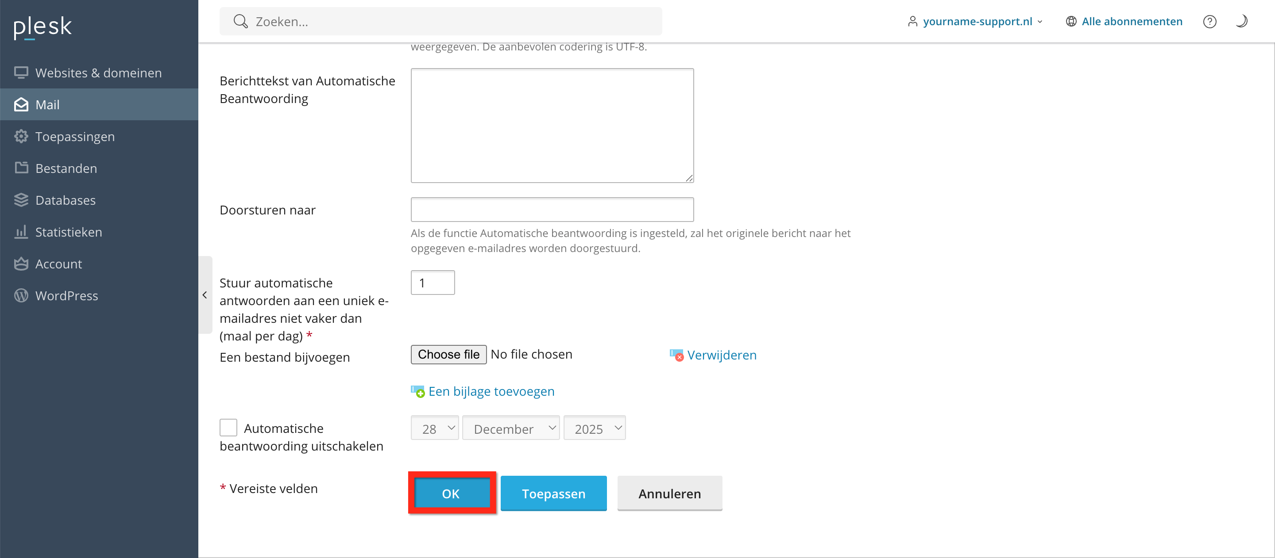Open the month dropdown showing December
Screen dimensions: 1275x558
(x=510, y=428)
